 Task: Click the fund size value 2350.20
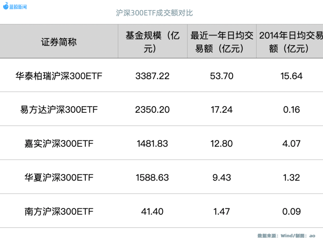click(x=152, y=110)
